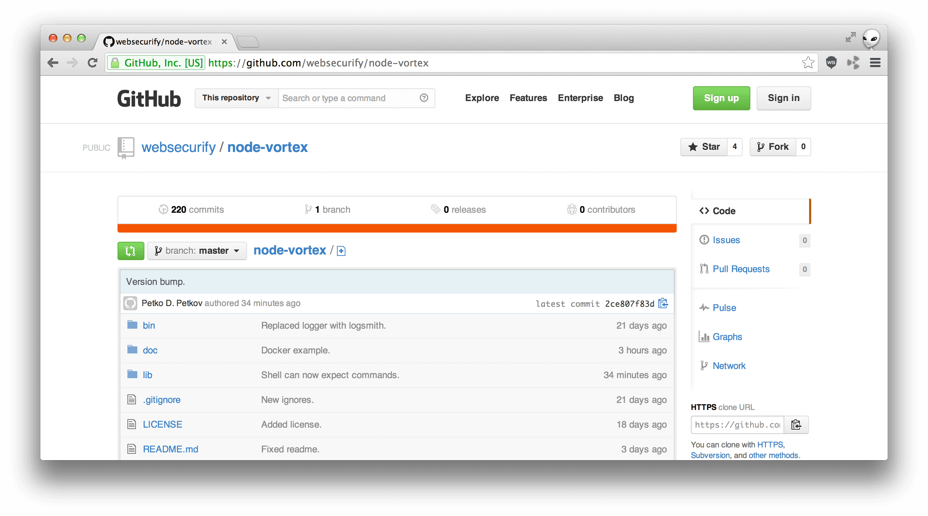
Task: Click the doc folder icon
Action: point(132,350)
